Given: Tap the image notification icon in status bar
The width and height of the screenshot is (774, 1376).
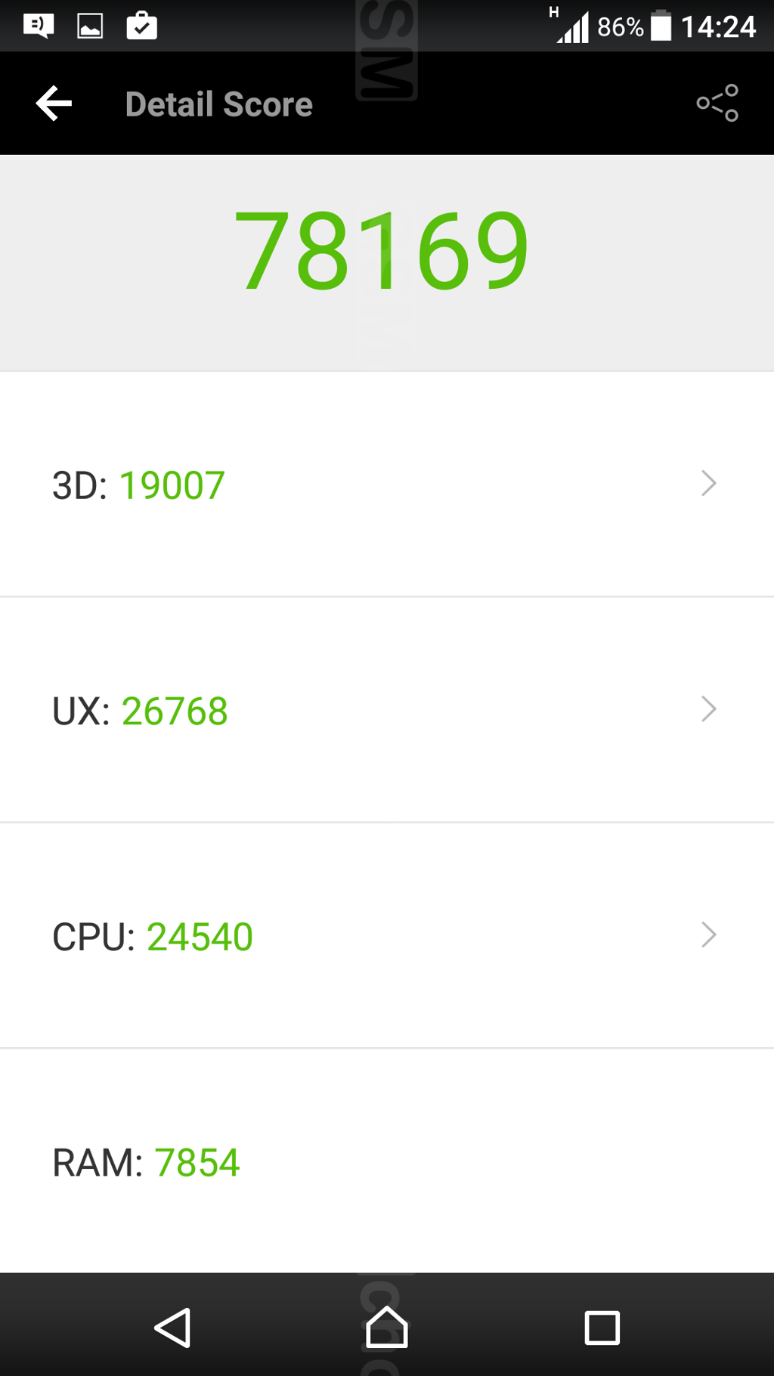Looking at the screenshot, I should [x=90, y=26].
